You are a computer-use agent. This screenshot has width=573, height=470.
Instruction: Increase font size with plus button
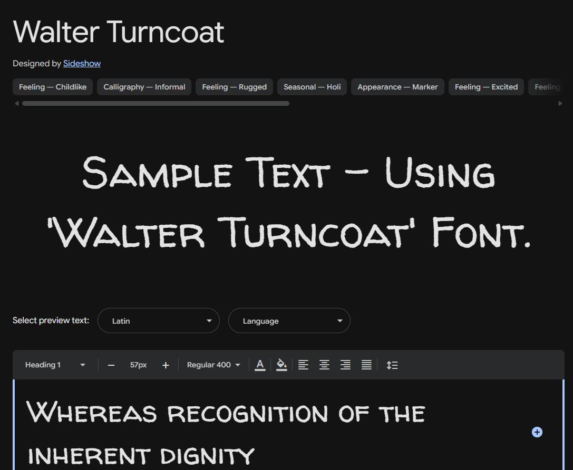[166, 365]
